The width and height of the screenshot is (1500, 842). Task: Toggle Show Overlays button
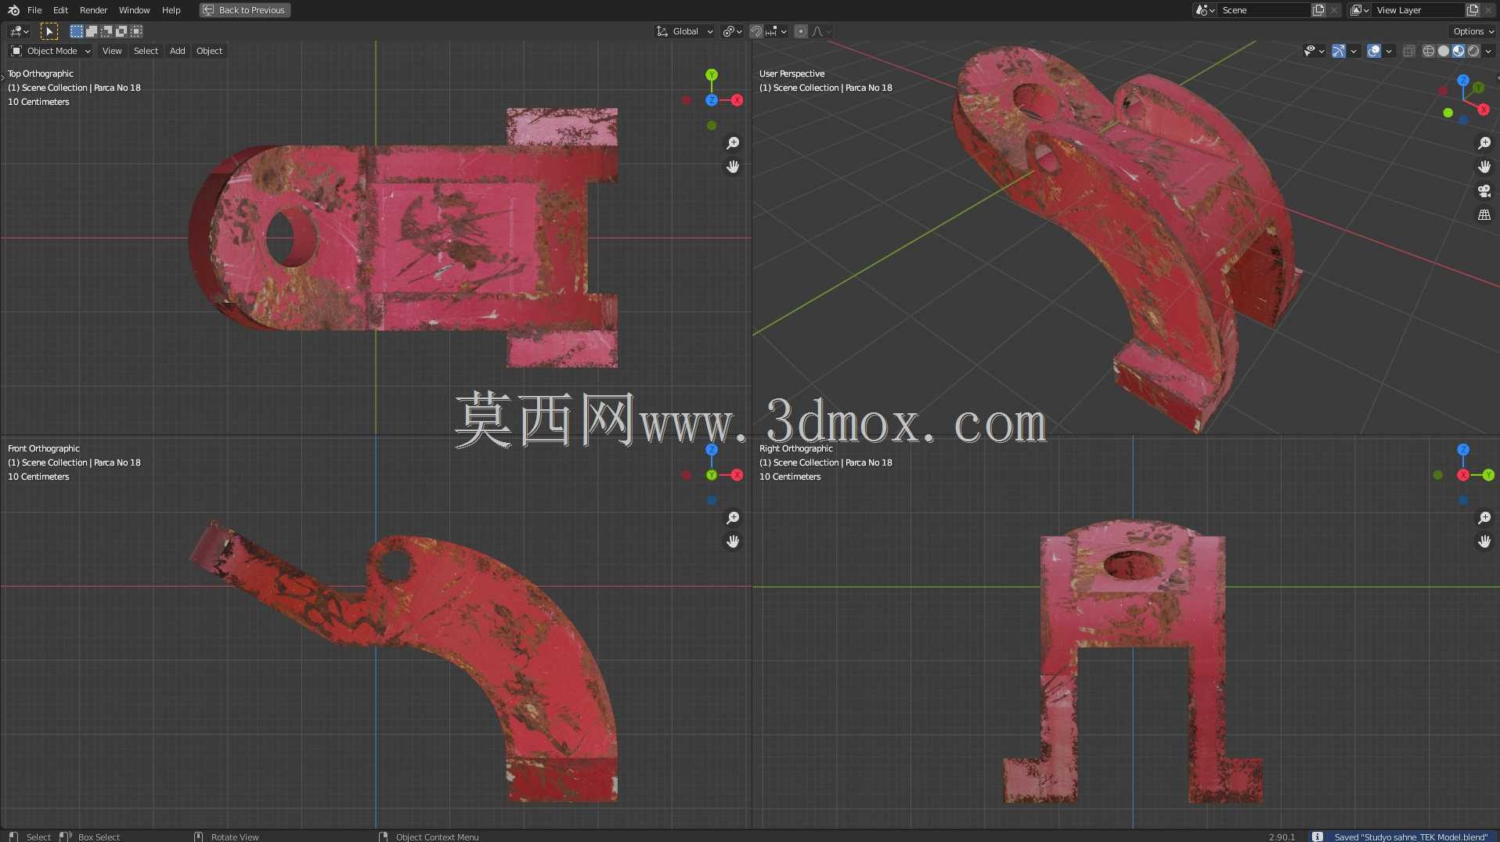tap(1374, 51)
